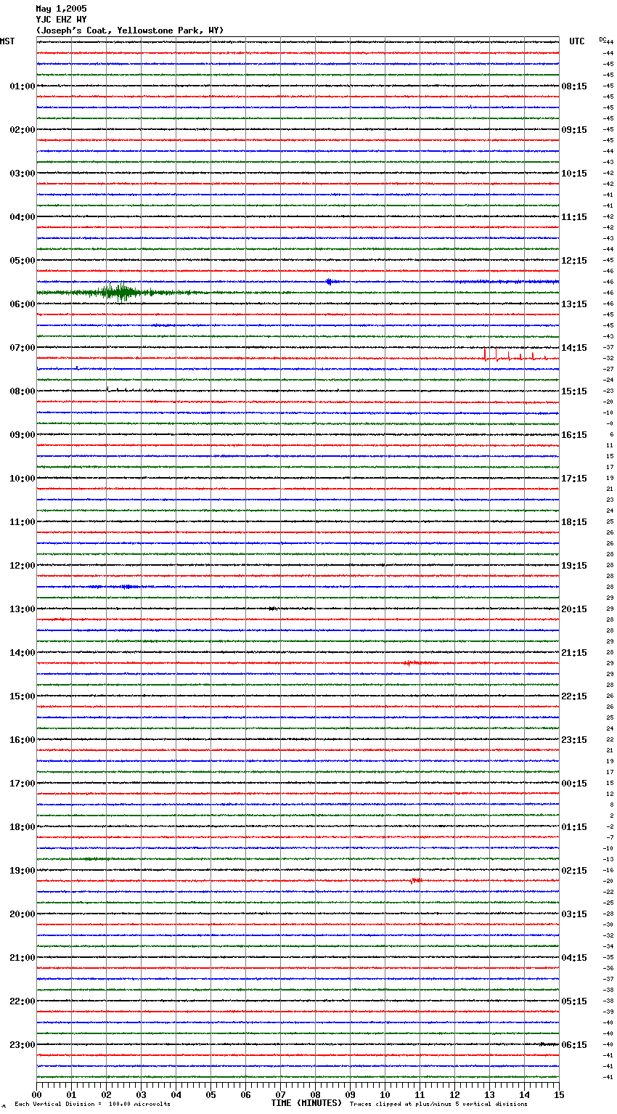The image size is (617, 1114).
Task: Click the red wiggle event on the 19:15 trace
Action: (416, 881)
